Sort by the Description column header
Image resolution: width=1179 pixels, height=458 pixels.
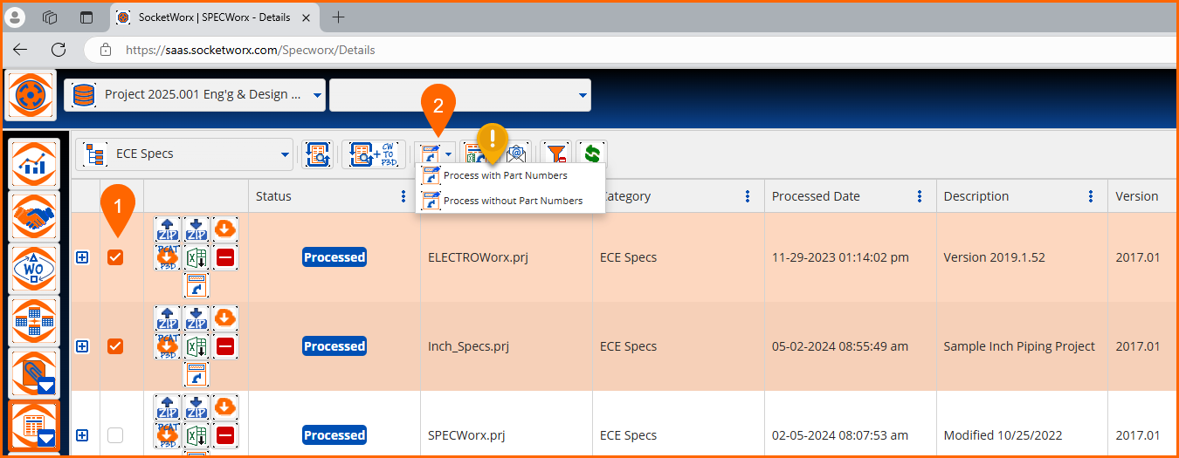click(x=976, y=196)
